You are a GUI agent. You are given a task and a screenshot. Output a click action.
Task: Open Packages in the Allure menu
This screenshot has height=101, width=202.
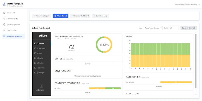click(42, 73)
